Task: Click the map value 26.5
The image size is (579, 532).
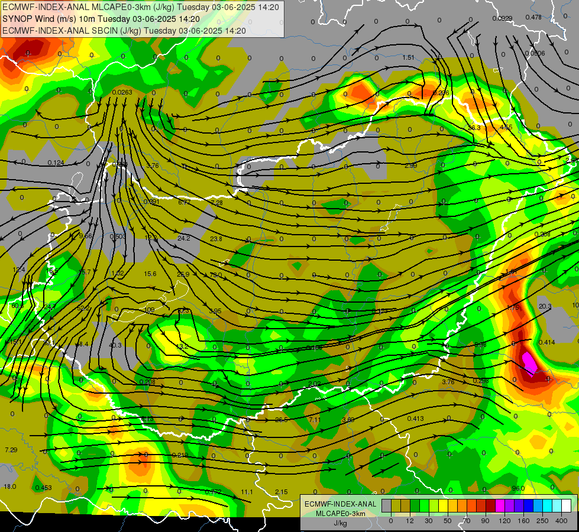Action: pos(282,420)
